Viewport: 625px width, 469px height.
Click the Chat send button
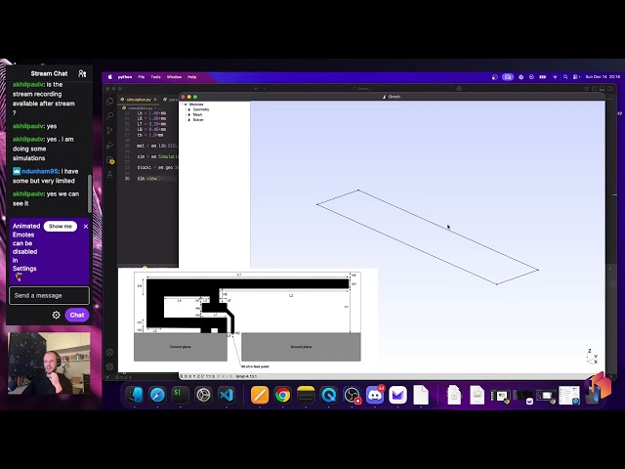pos(77,315)
